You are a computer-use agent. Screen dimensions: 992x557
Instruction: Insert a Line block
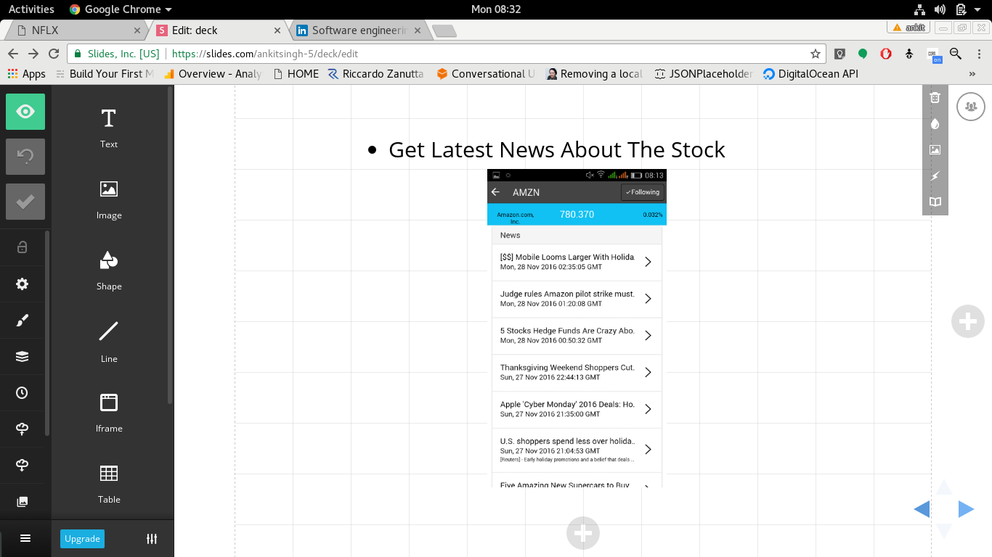pyautogui.click(x=109, y=341)
